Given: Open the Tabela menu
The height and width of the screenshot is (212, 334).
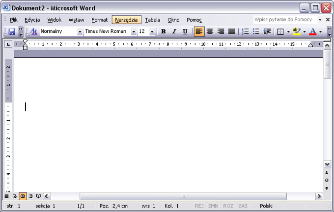Looking at the screenshot, I should click(x=153, y=20).
